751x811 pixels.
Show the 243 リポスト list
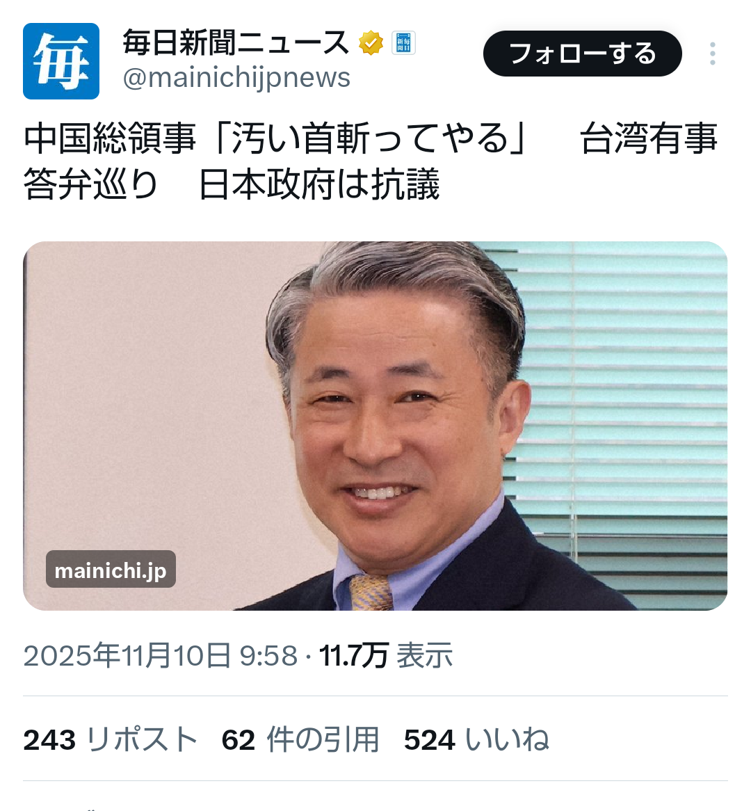110,739
